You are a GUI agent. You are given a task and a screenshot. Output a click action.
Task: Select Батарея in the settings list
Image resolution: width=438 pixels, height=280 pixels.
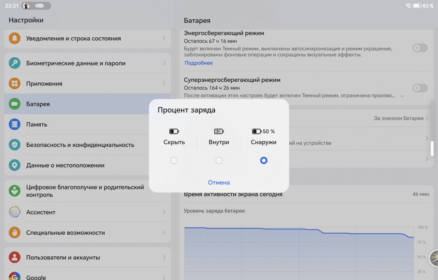[x=77, y=104]
